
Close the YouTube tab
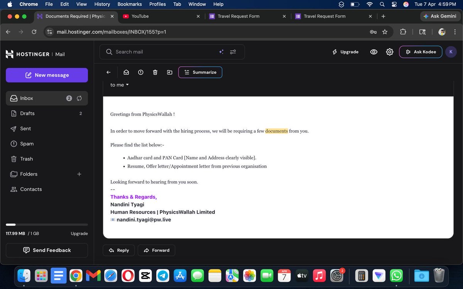(x=198, y=16)
